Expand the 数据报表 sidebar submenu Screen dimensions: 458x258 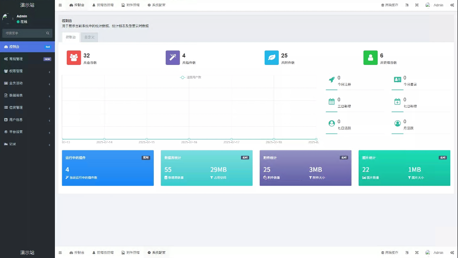(27, 95)
